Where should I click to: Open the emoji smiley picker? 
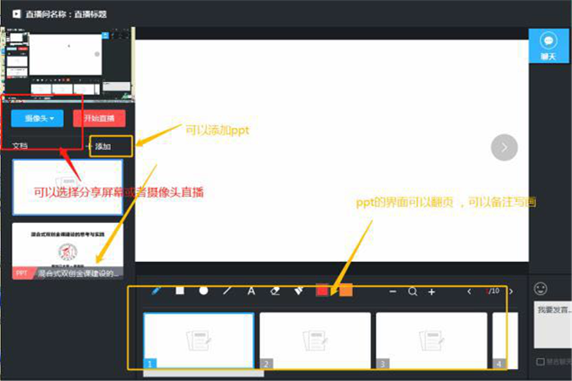(540, 289)
